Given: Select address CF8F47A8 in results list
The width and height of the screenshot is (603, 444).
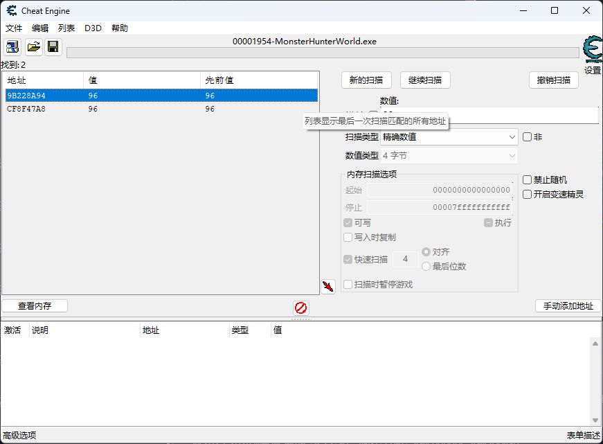Looking at the screenshot, I should click(26, 109).
